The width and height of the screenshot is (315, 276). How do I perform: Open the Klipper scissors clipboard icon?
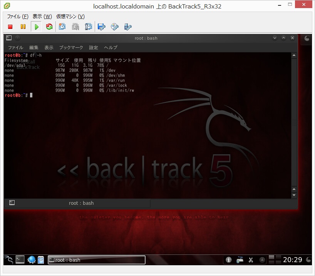point(251,260)
